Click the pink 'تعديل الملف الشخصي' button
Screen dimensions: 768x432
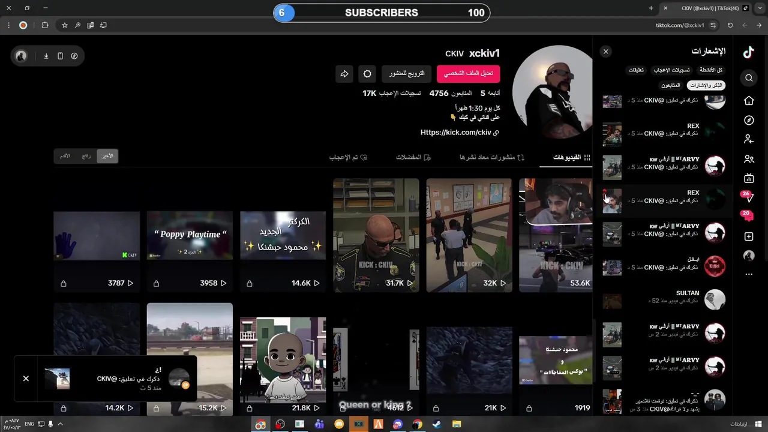tap(469, 73)
